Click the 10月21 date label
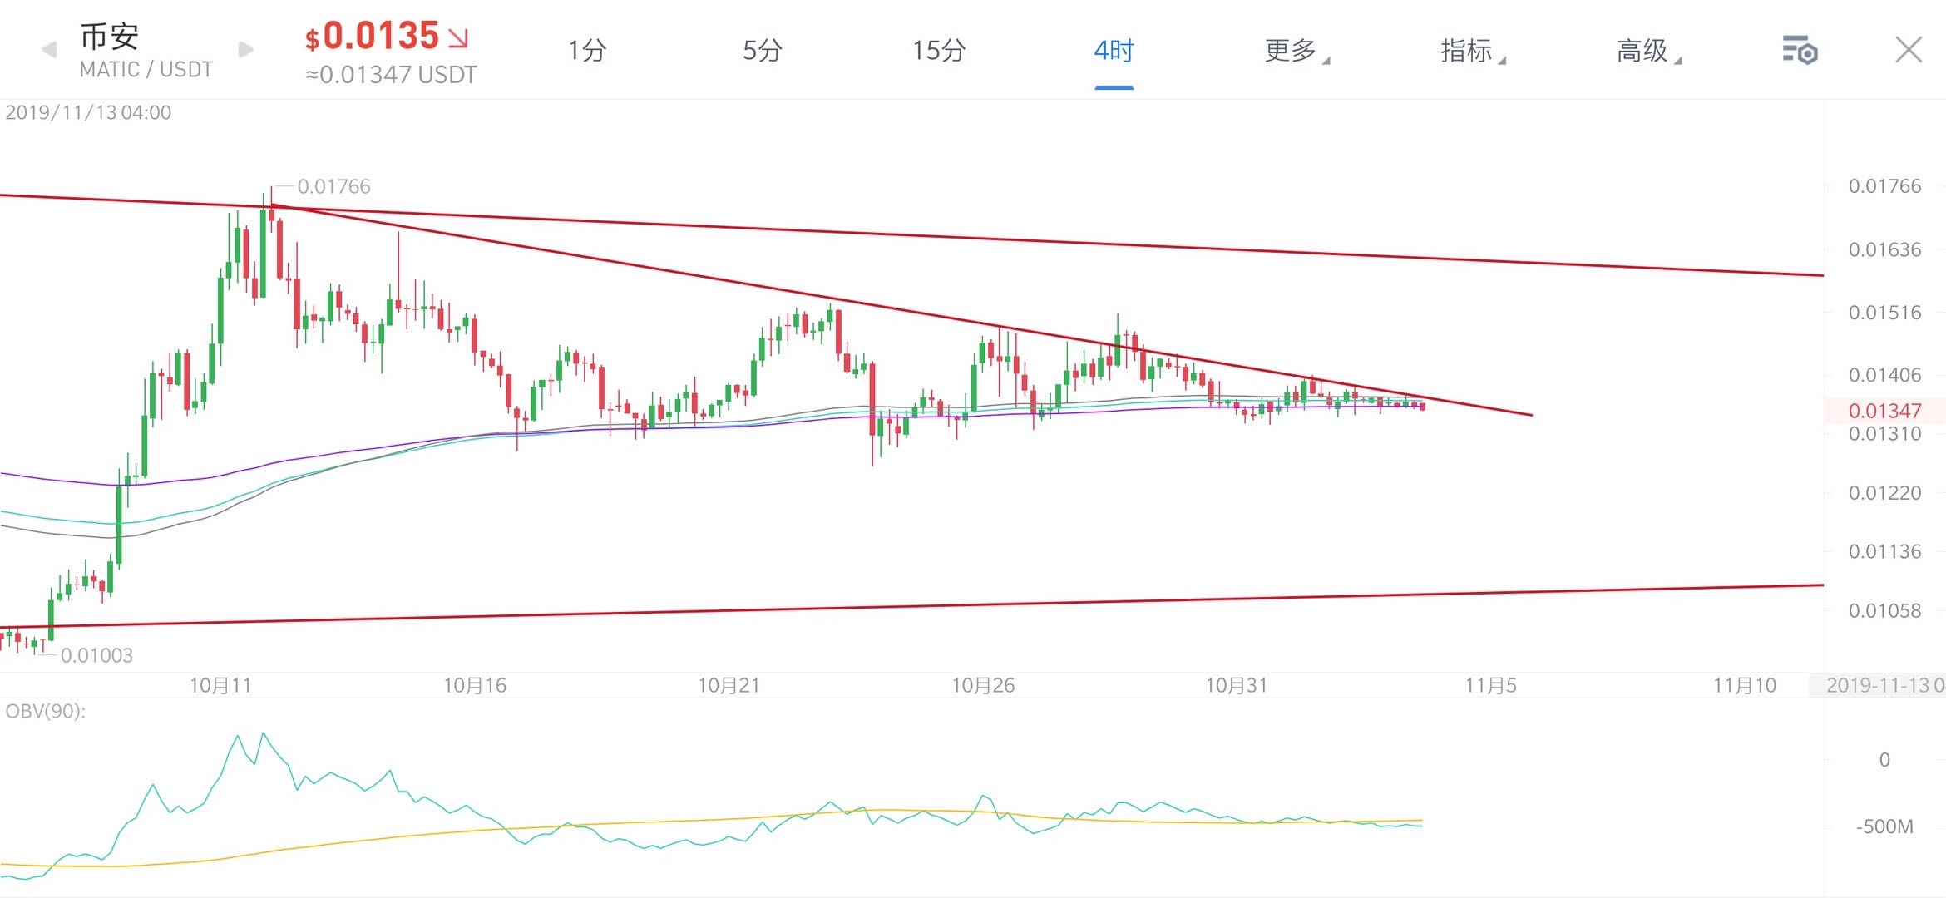 click(729, 685)
